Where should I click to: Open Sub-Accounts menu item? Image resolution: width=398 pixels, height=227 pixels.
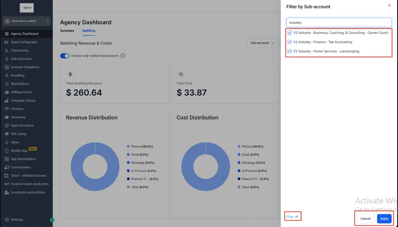coord(21,59)
